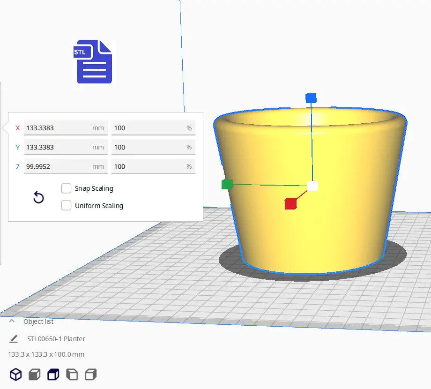Select the 3D view cube icon
The image size is (431, 389).
tap(16, 374)
